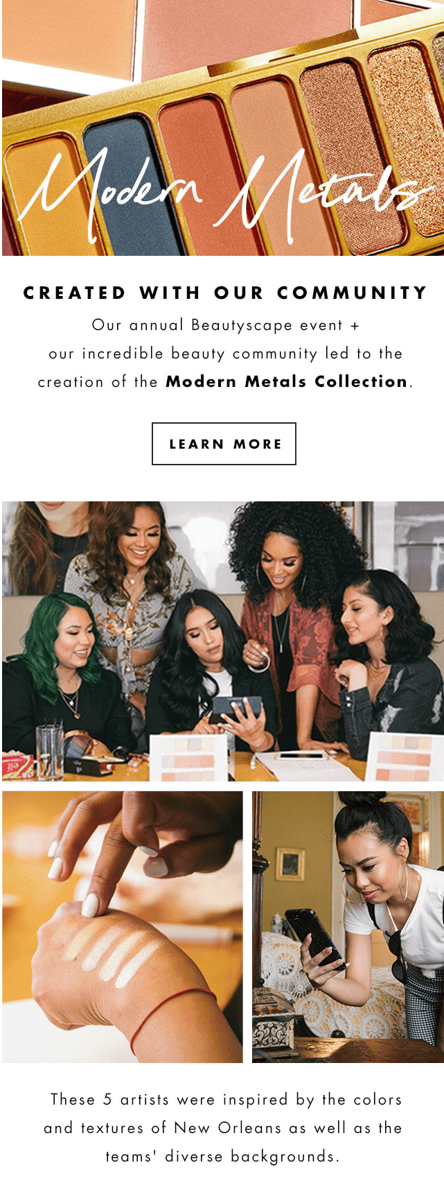Viewport: 444px width, 1192px height.
Task: Open the Modern Metals hero banner
Action: (x=222, y=128)
